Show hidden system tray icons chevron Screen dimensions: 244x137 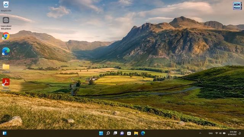pyautogui.click(x=200, y=133)
